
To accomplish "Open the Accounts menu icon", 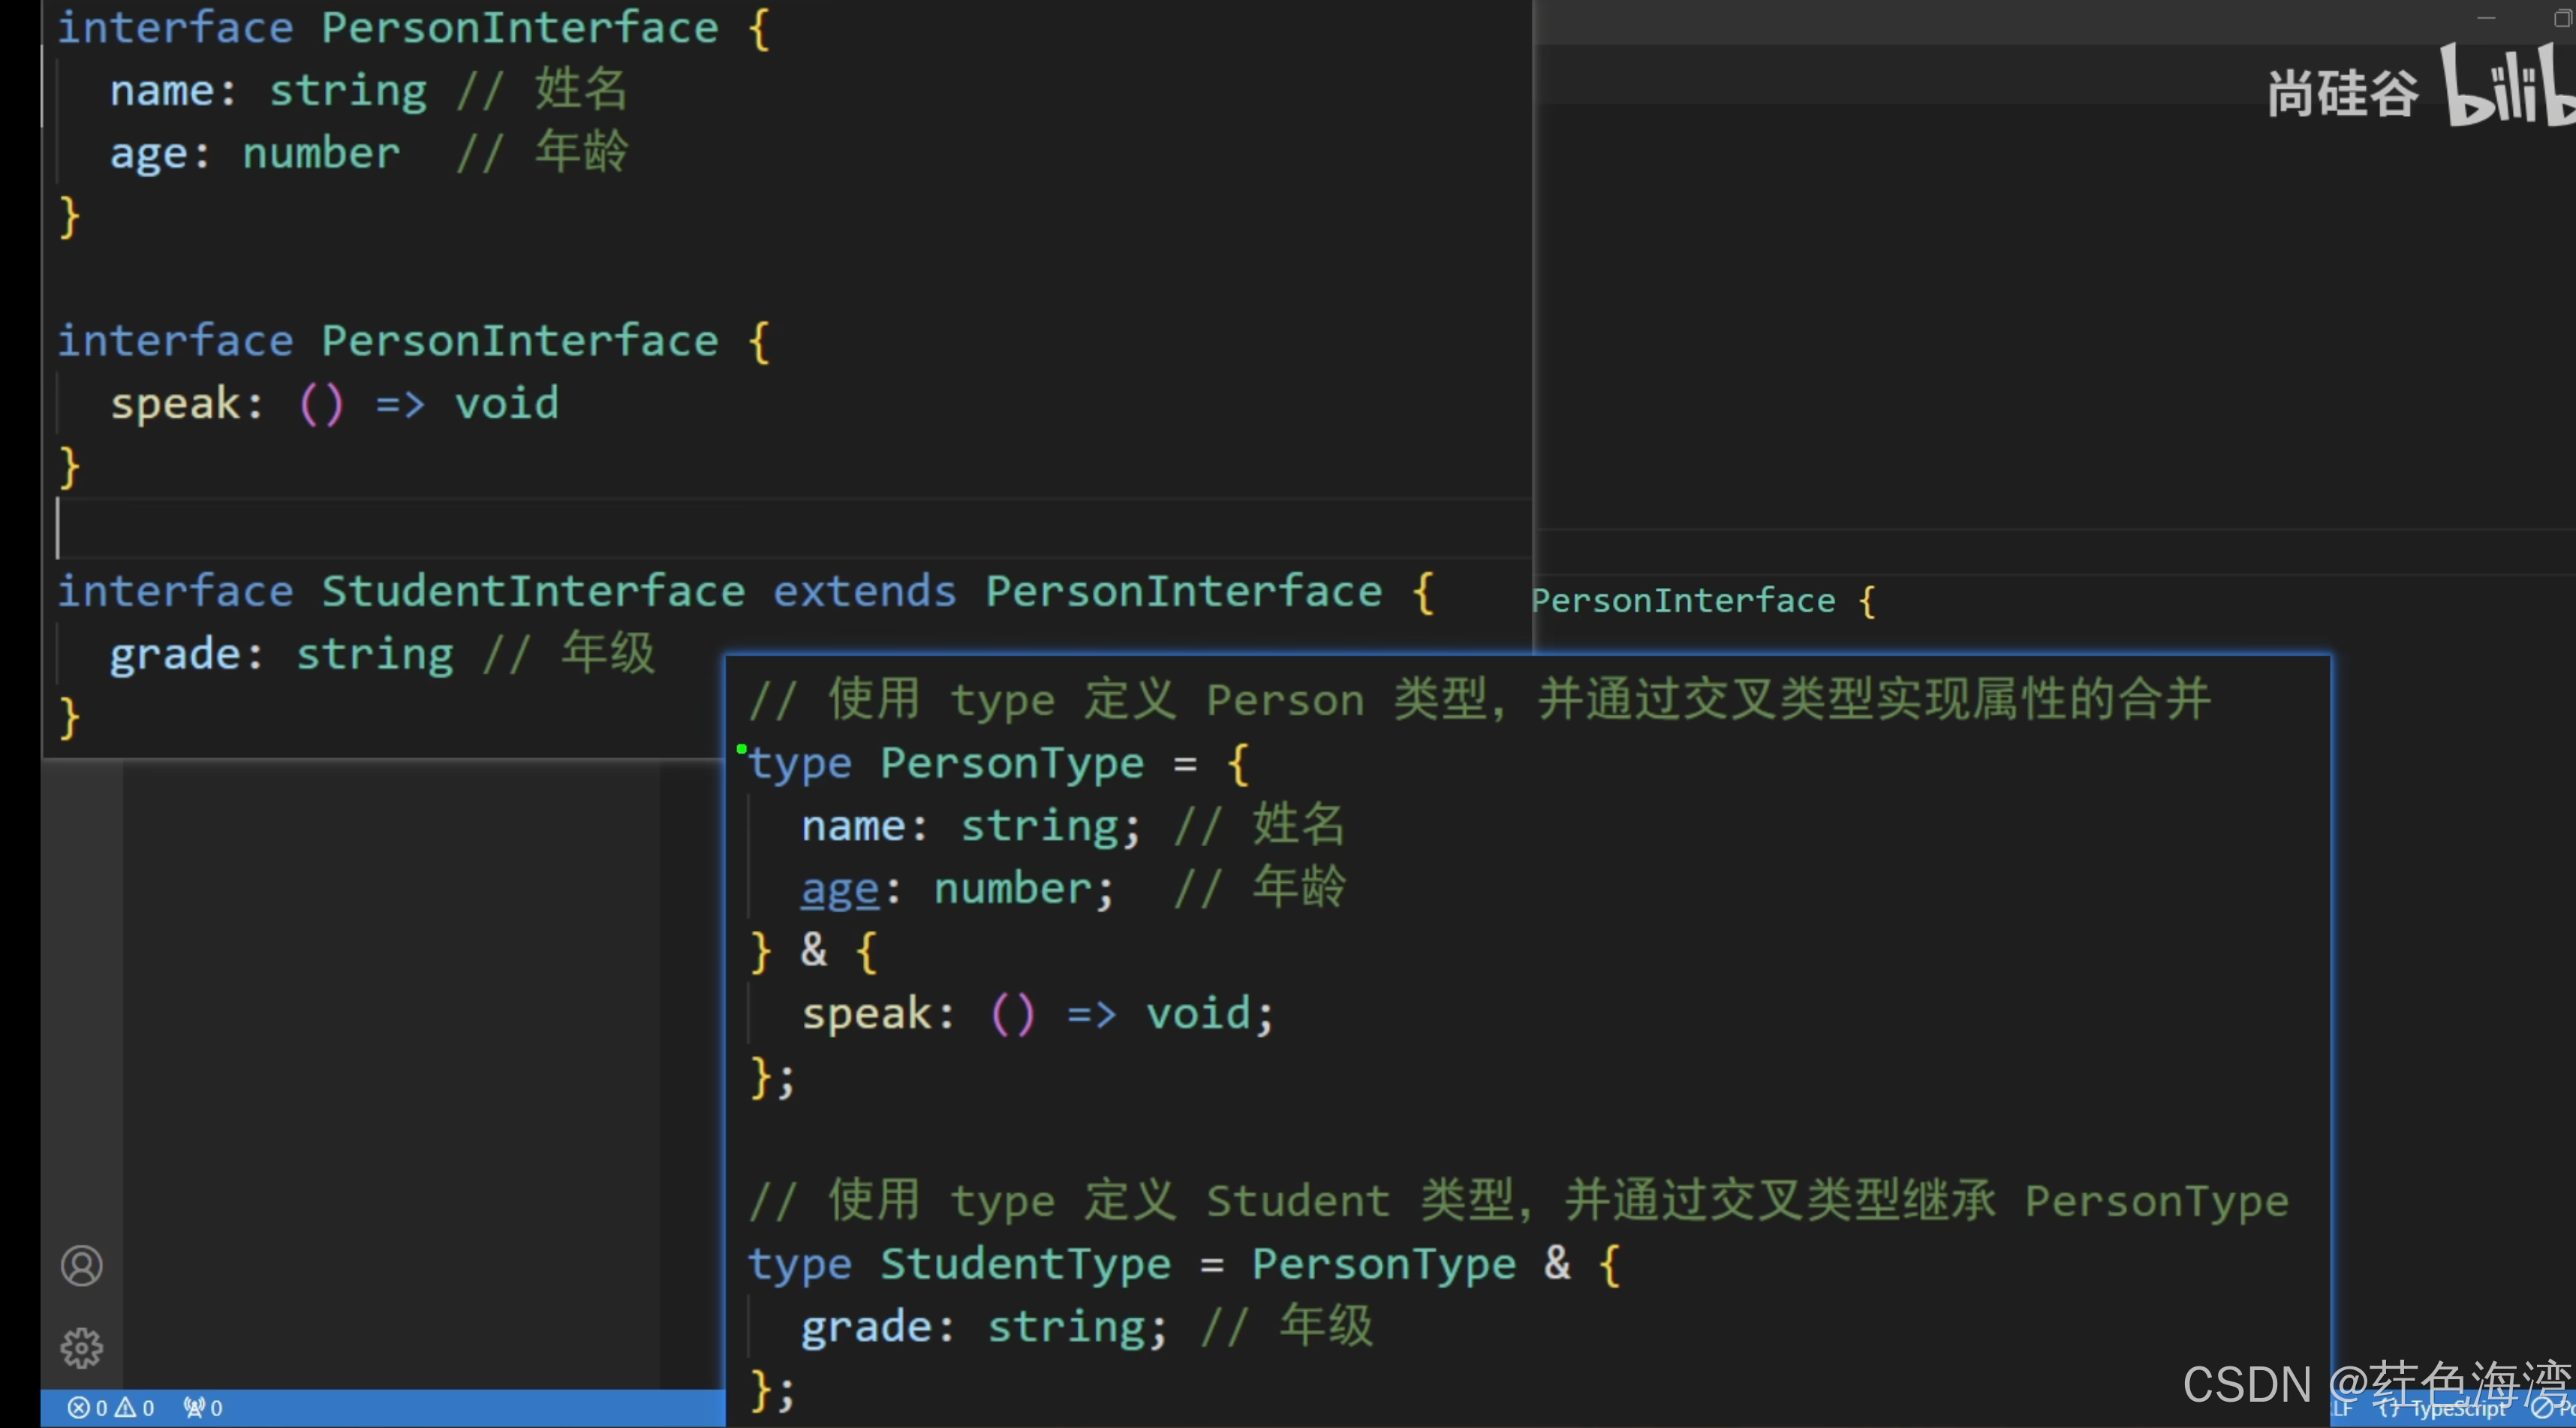I will click(81, 1266).
